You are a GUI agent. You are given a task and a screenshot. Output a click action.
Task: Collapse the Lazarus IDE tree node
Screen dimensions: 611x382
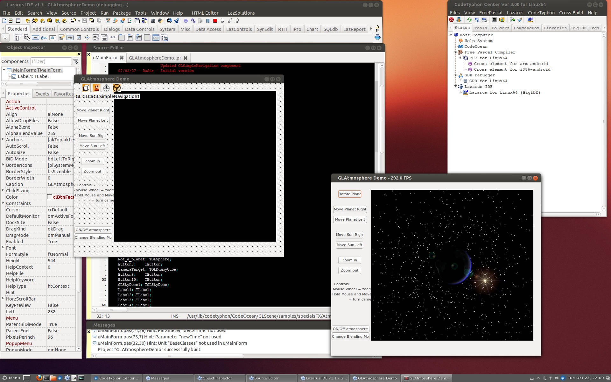click(456, 86)
